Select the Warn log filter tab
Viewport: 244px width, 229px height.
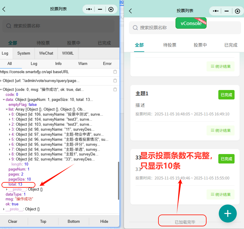coord(83,63)
